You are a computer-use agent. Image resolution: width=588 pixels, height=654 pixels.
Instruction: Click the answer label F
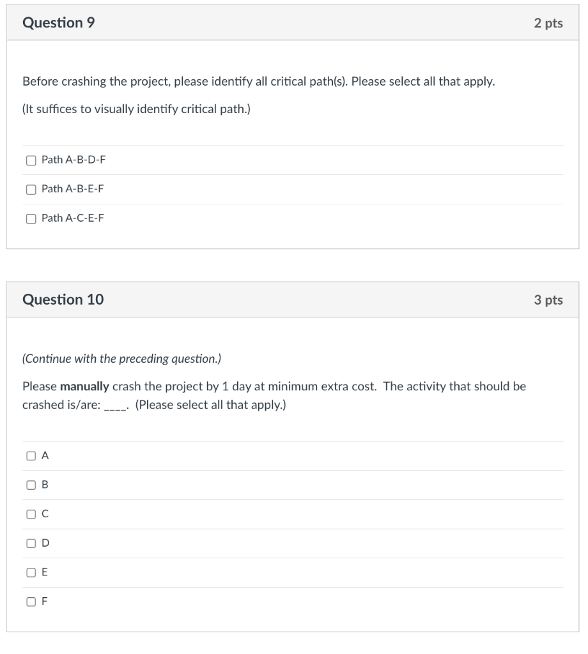click(44, 601)
